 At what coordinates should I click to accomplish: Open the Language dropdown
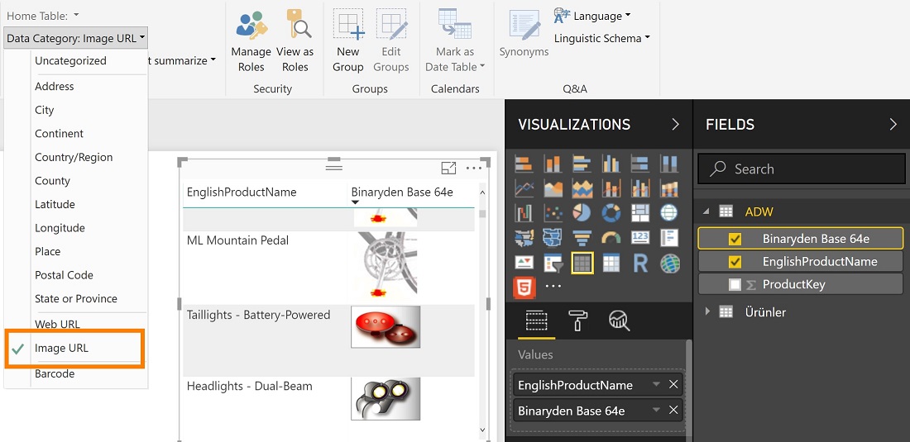click(x=593, y=16)
